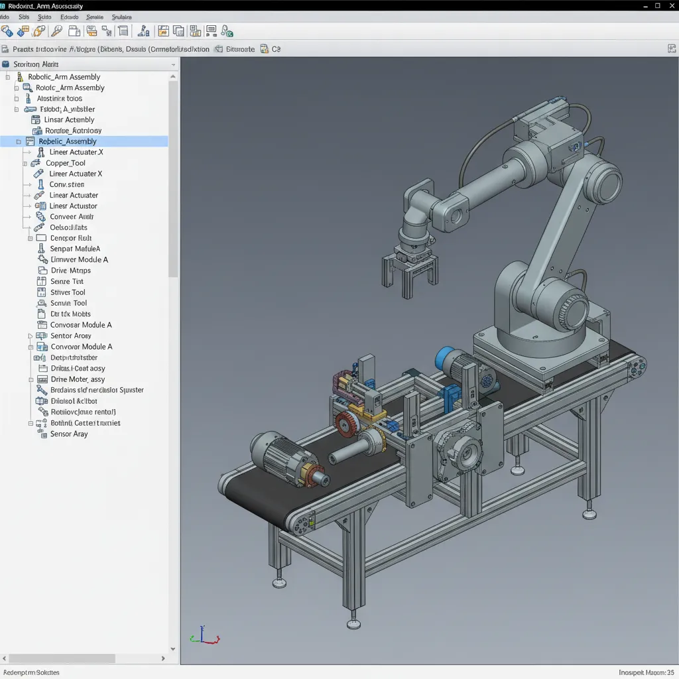Open the Section Alerts panel dropdown arrow
The image size is (679, 679).
[172, 64]
